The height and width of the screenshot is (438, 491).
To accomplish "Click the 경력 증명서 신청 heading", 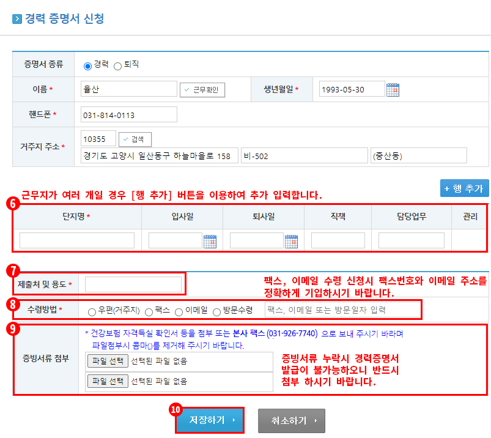I will (x=64, y=19).
